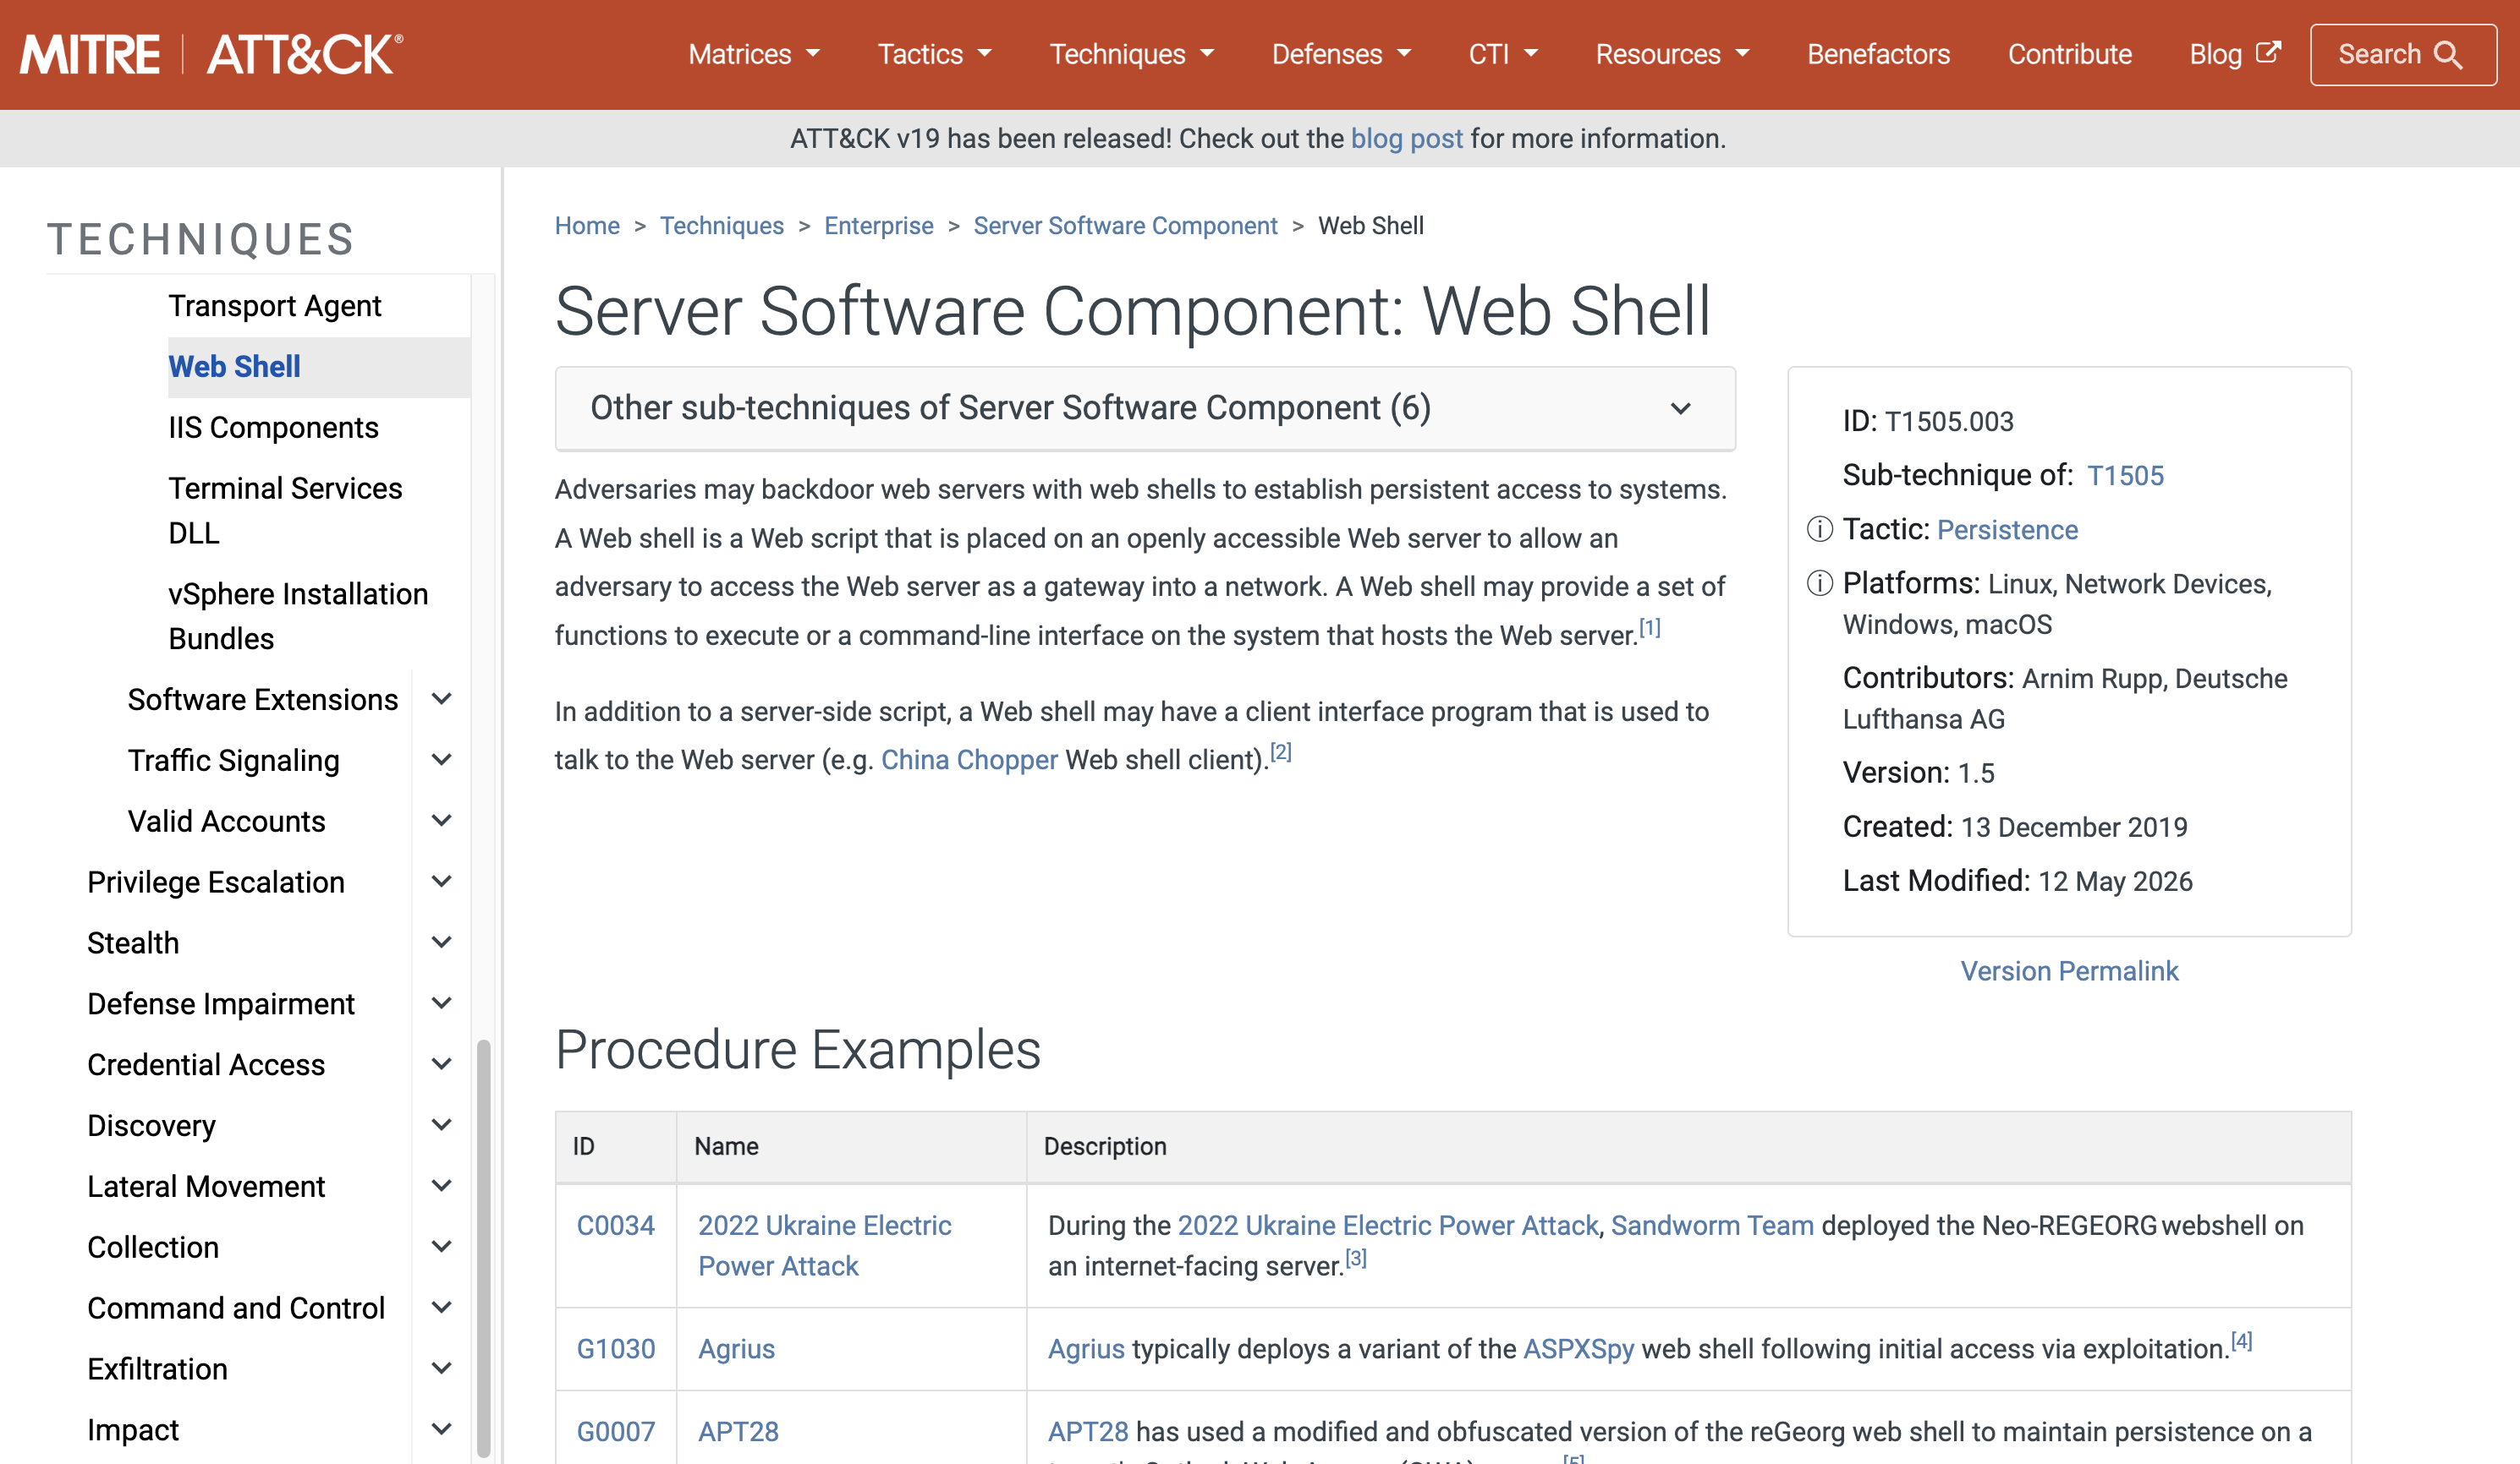Open the Tactics dropdown menu

pyautogui.click(x=935, y=54)
